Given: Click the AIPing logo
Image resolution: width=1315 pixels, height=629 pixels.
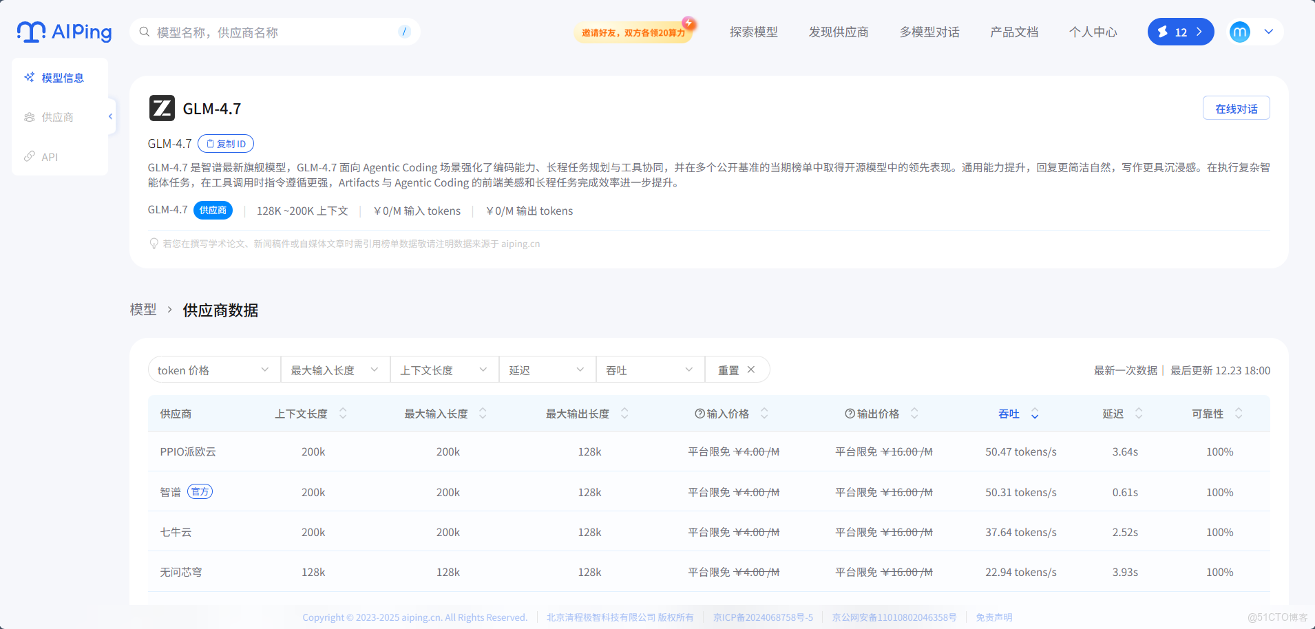Looking at the screenshot, I should [x=65, y=32].
